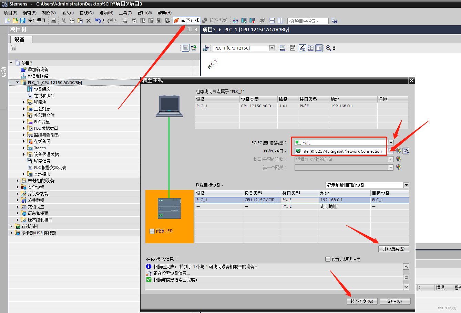
Task: Open 显示地址相同的设备 filter dropdown
Action: (x=406, y=185)
